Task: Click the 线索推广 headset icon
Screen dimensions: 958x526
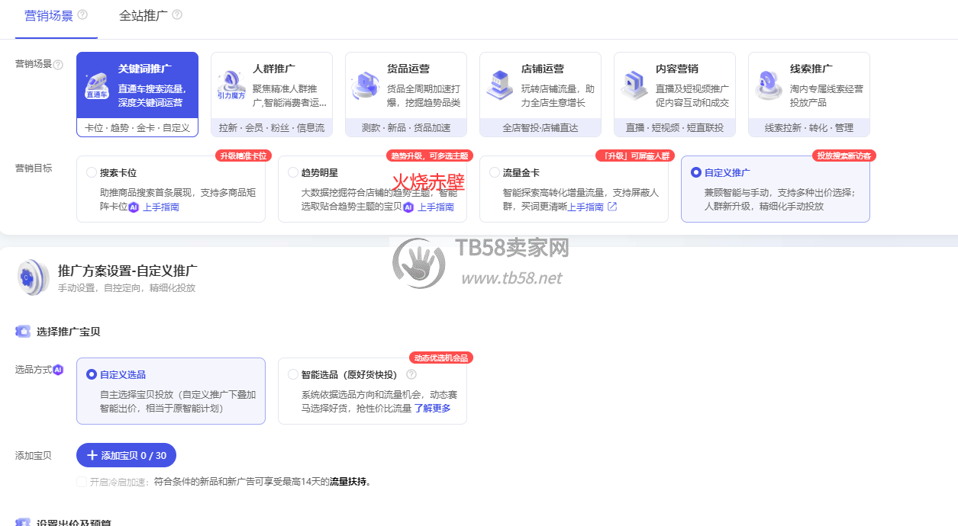Action: 769,85
